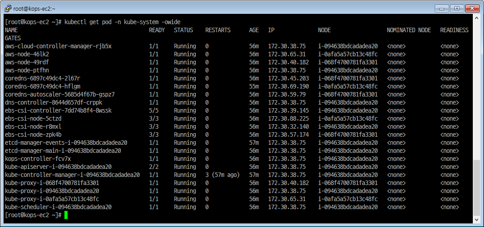484x227 pixels.
Task: Click the 2/2 ready value for kube-apiserver
Action: [154, 167]
